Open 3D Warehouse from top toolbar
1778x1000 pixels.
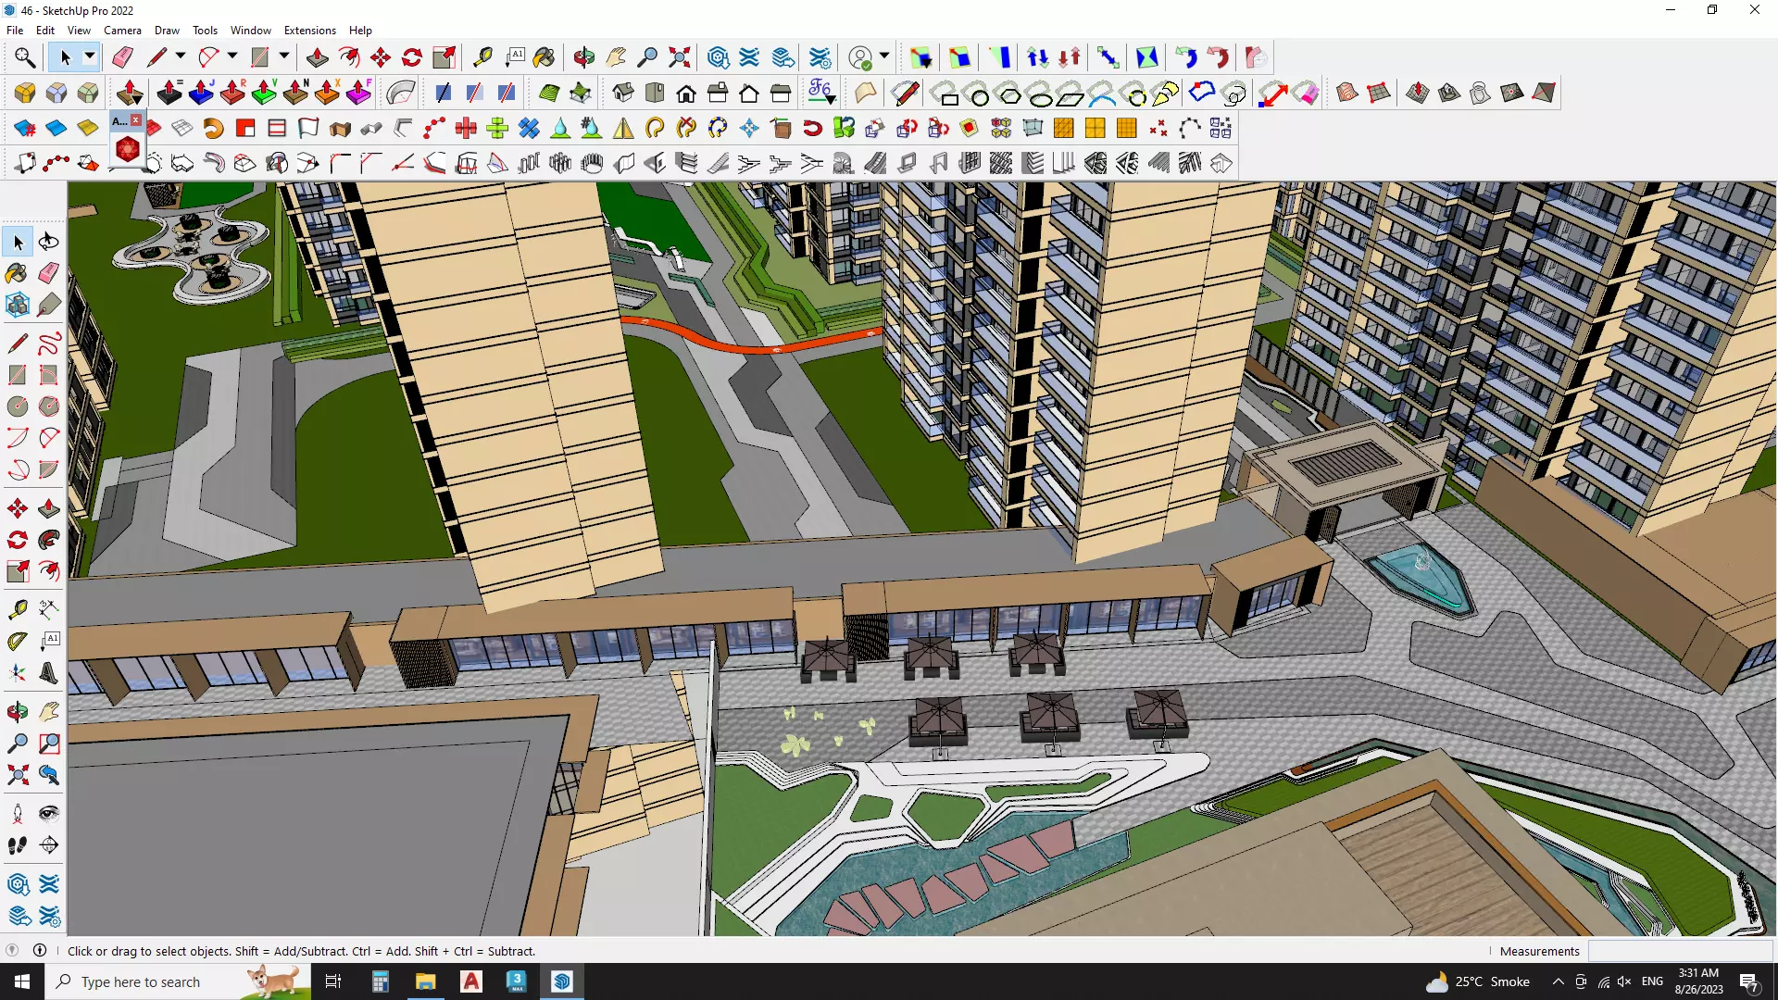click(719, 57)
